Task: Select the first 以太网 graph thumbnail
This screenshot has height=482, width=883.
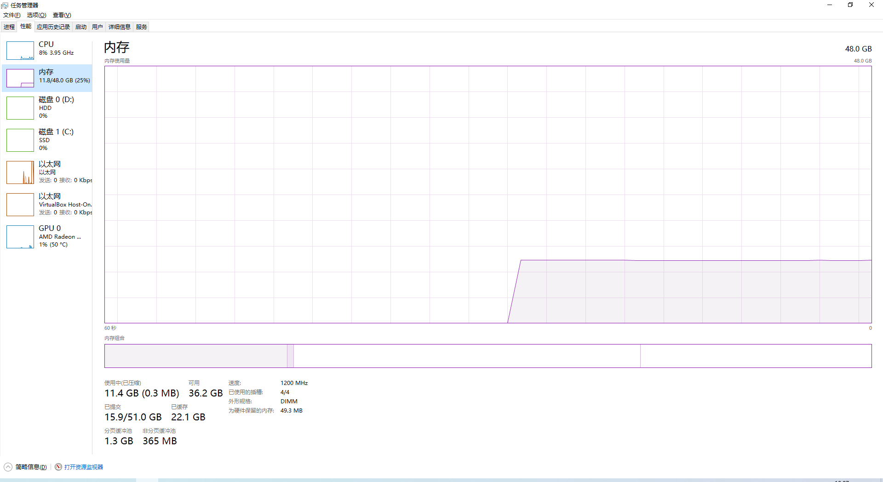Action: click(20, 172)
